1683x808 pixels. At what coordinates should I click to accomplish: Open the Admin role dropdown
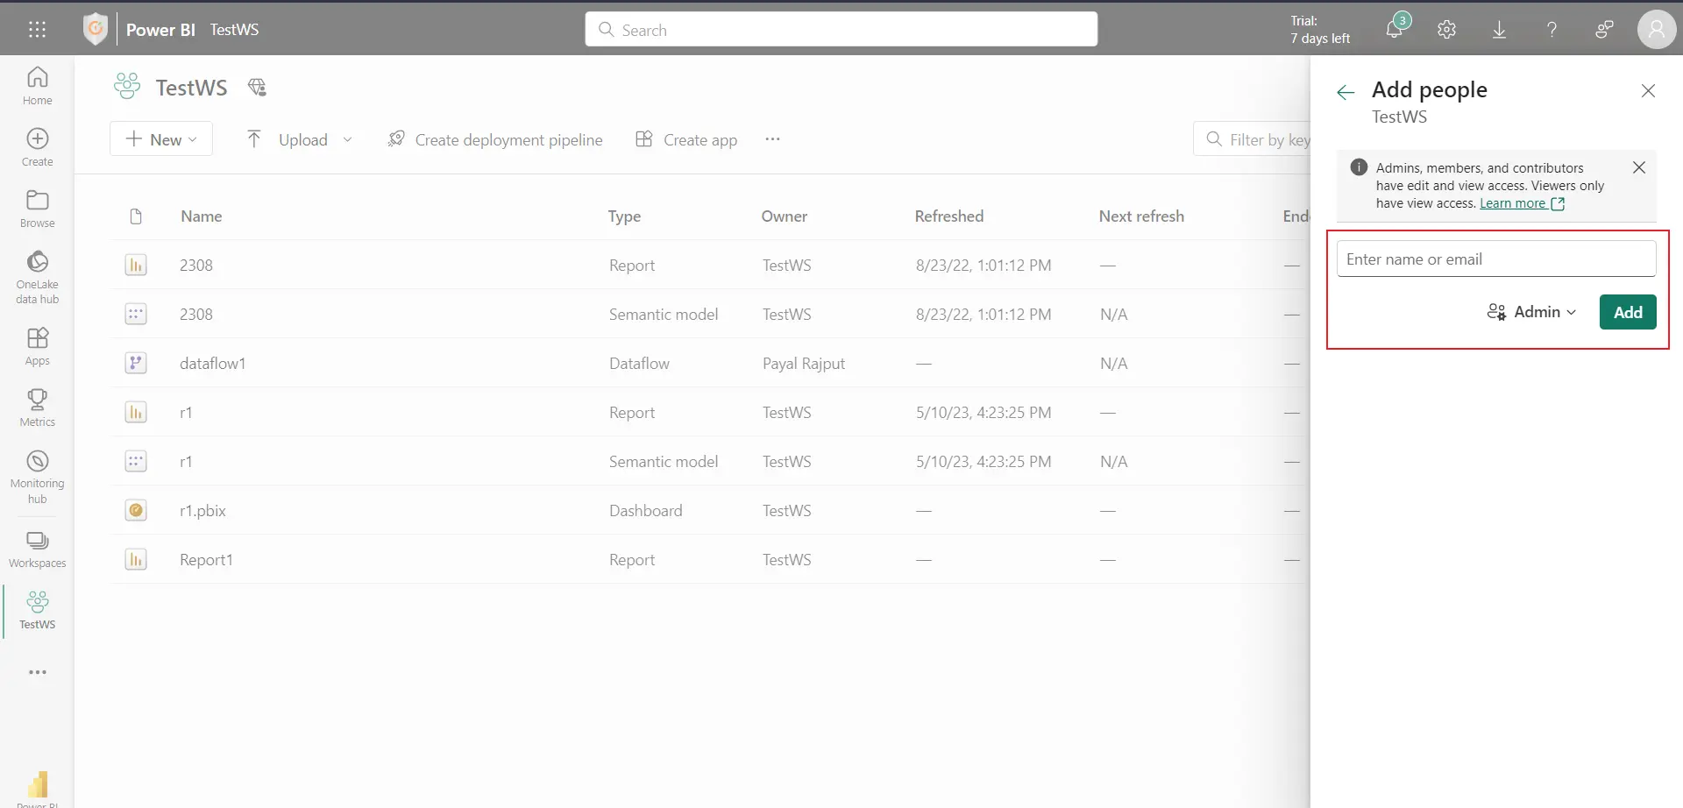tap(1531, 312)
